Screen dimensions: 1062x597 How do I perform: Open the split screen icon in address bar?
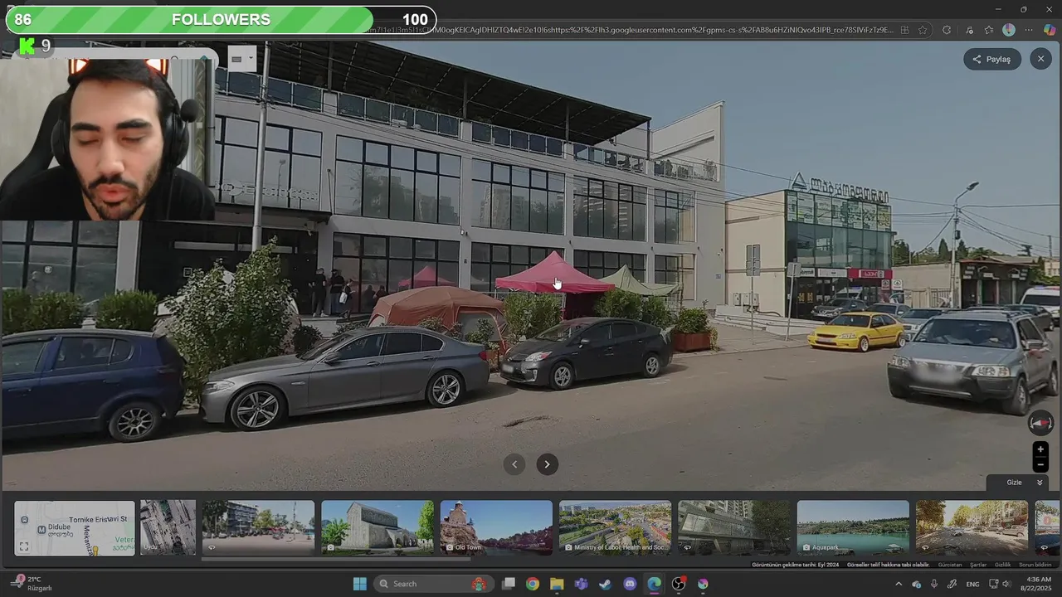(x=904, y=30)
